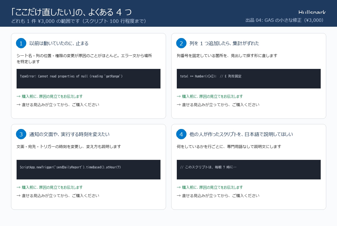Select the blue number 4 badge
Image resolution: width=337 pixels, height=226 pixels.
[181, 134]
